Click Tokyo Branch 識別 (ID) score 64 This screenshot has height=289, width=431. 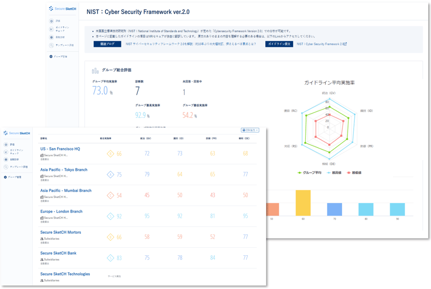[x=180, y=174]
